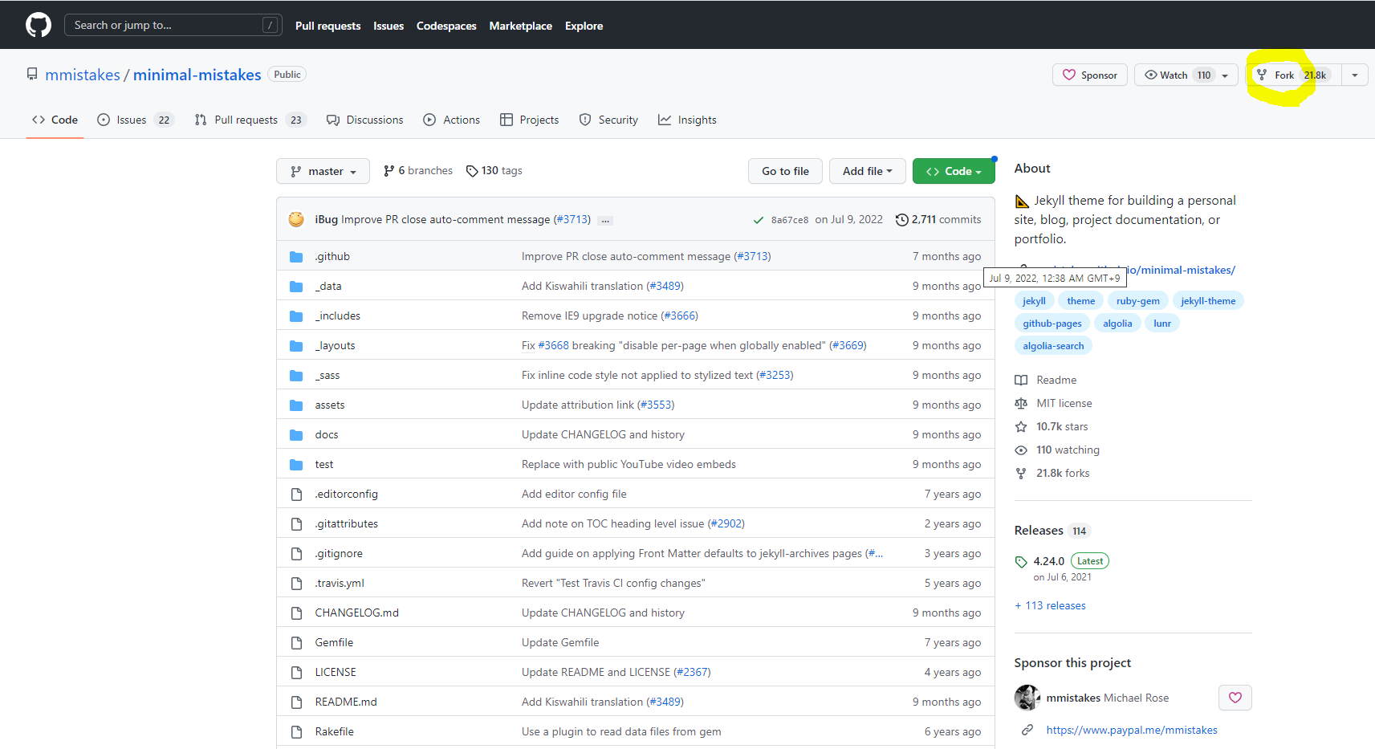
Task: View the 2,711 commits history
Action: [938, 219]
